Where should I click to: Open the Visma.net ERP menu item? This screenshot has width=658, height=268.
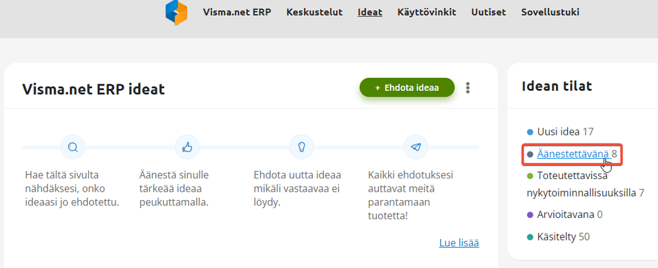click(x=237, y=13)
